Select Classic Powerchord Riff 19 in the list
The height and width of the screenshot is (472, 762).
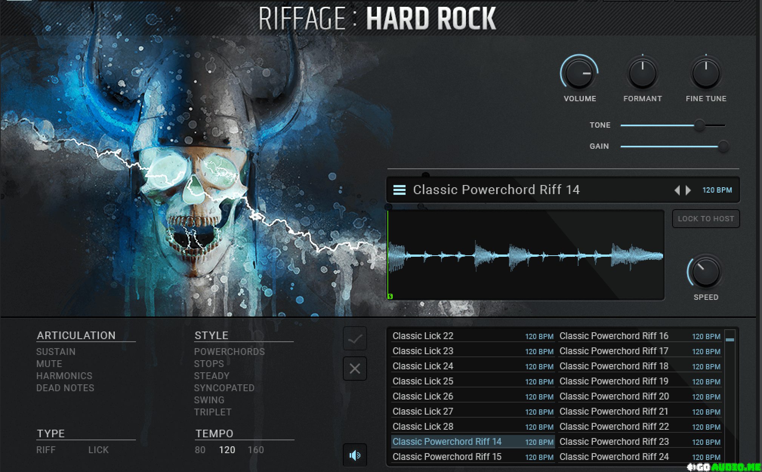point(640,381)
